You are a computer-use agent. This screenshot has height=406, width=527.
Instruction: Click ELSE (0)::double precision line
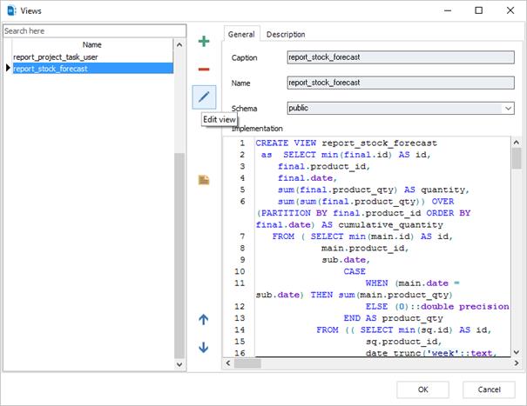[437, 306]
